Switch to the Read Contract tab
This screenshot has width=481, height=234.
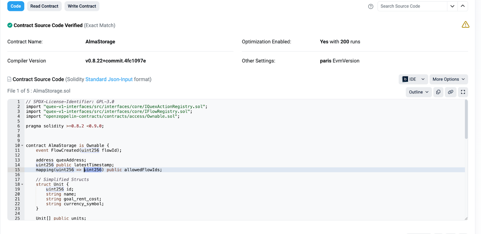(44, 6)
